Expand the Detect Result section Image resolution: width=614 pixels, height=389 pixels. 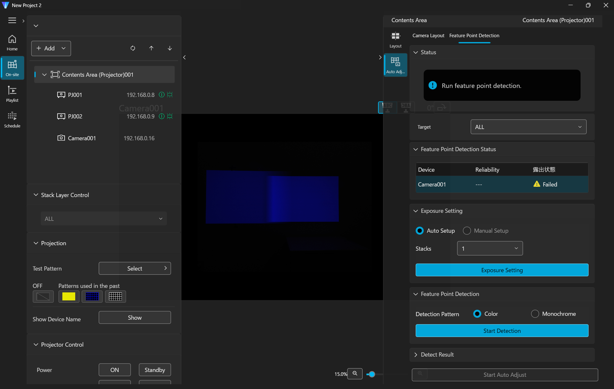[x=437, y=355]
